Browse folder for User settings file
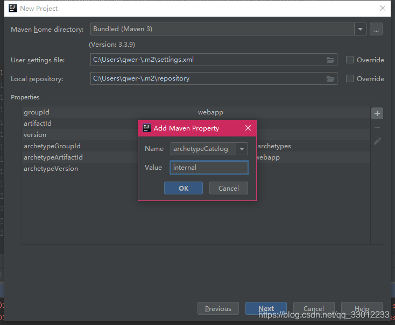This screenshot has height=325, width=395. 330,60
